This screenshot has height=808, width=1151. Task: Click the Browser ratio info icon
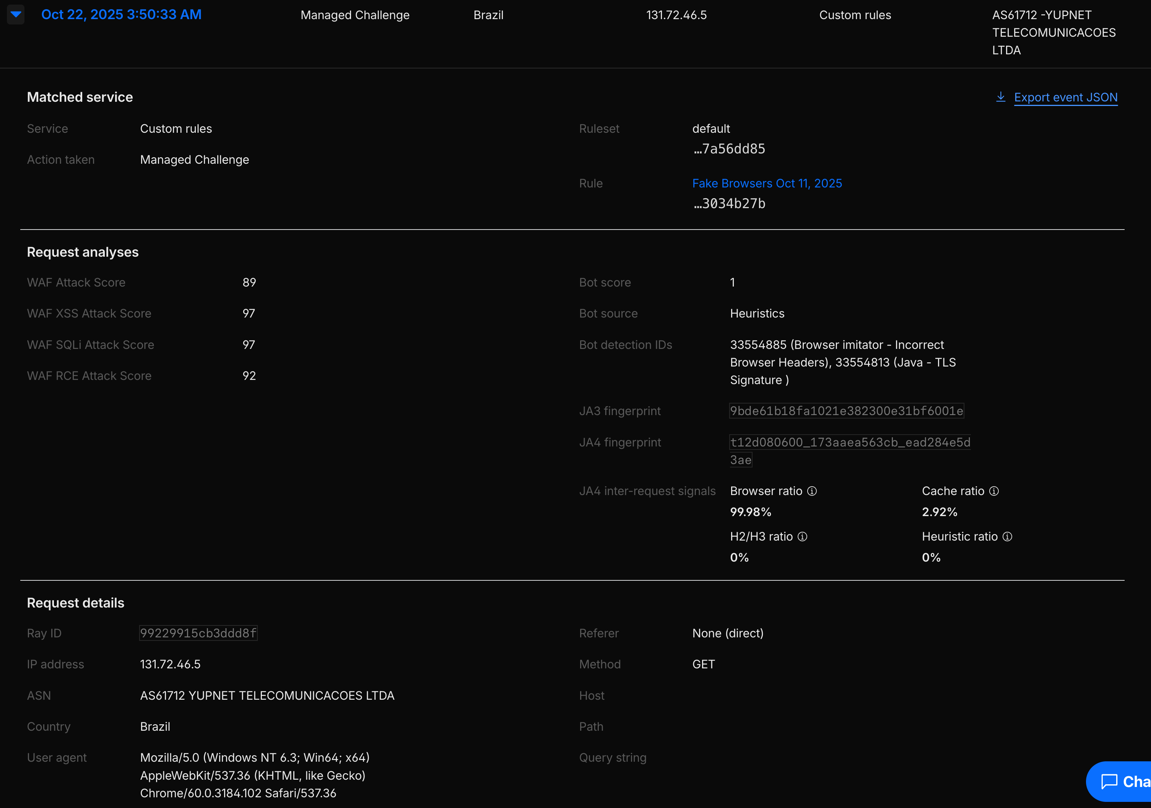pyautogui.click(x=811, y=491)
